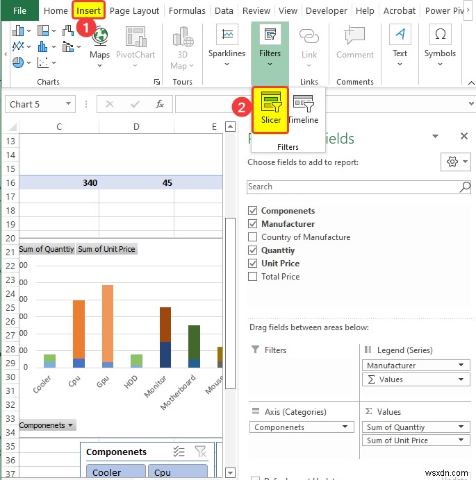476x480 pixels.
Task: Open the Maps chart button
Action: pos(99,47)
